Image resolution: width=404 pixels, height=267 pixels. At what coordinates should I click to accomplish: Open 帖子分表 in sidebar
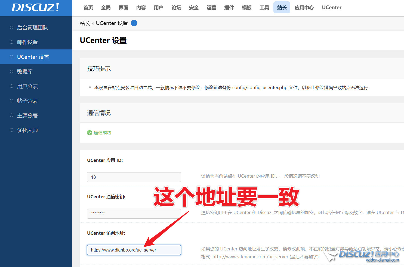36,101
